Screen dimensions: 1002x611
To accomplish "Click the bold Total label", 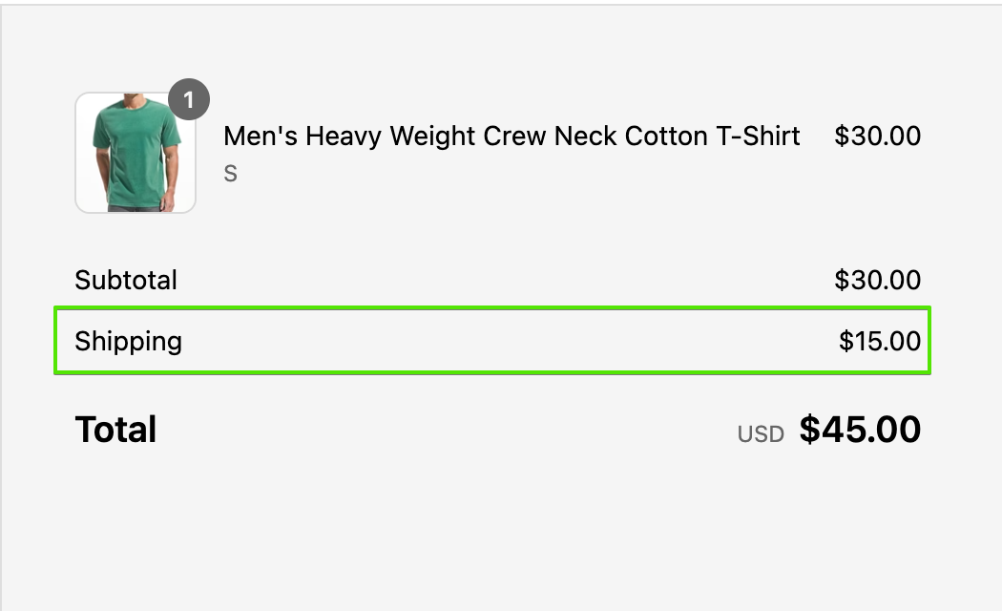I will (x=115, y=429).
